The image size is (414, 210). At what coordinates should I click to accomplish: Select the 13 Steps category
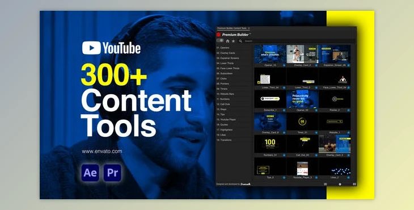click(x=222, y=110)
